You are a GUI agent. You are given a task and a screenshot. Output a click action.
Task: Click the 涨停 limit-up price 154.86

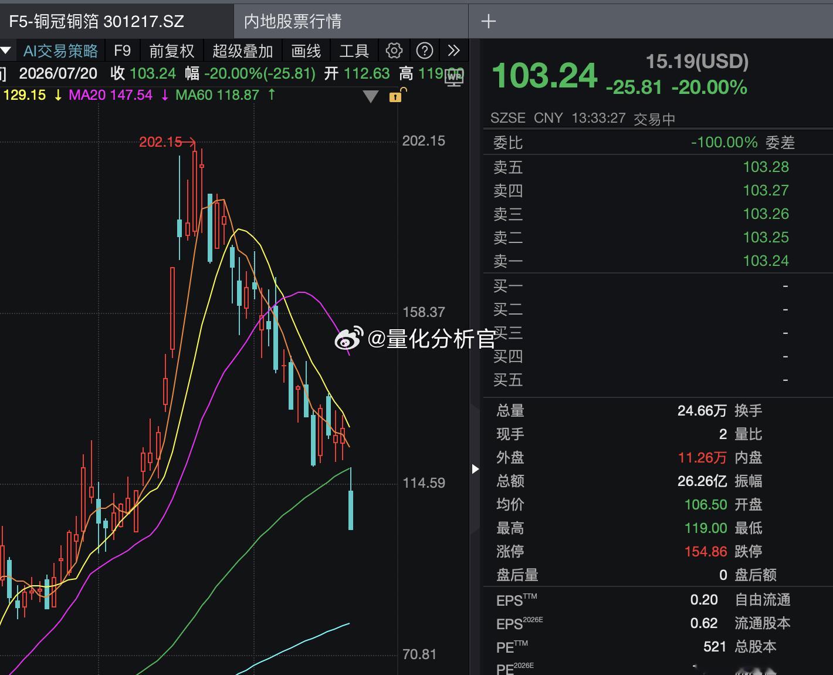(706, 552)
